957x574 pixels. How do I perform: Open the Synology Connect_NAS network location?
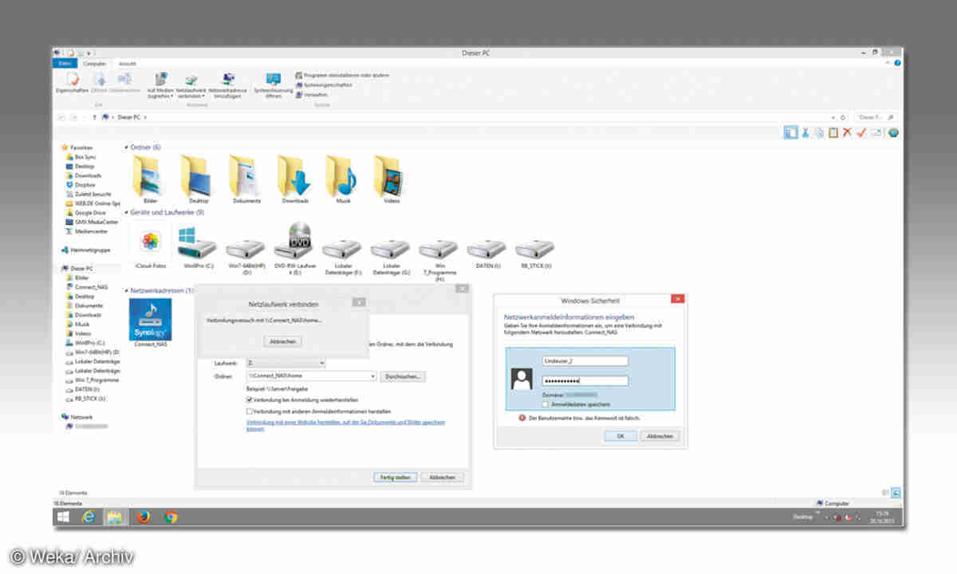point(150,319)
